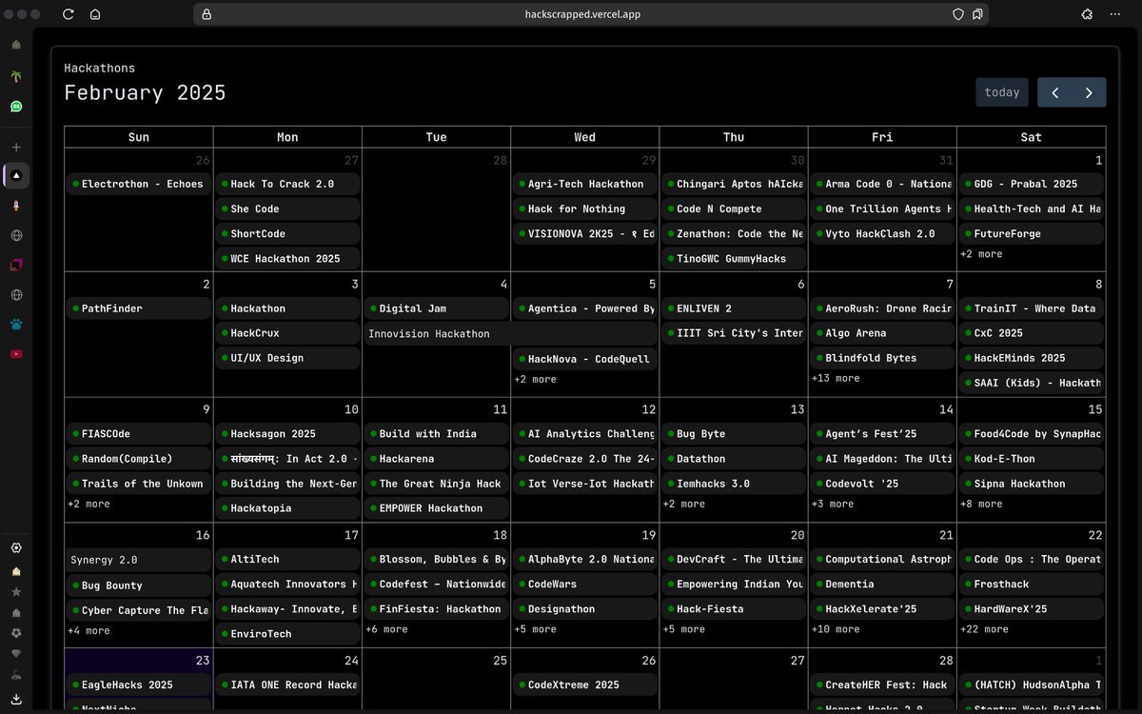The image size is (1142, 714).
Task: Open the 'Vyto HackClash 2.0' event
Action: click(882, 233)
